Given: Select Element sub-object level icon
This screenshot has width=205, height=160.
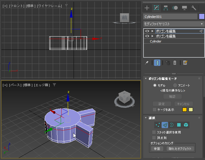Looking at the screenshot, I should pos(186,125).
